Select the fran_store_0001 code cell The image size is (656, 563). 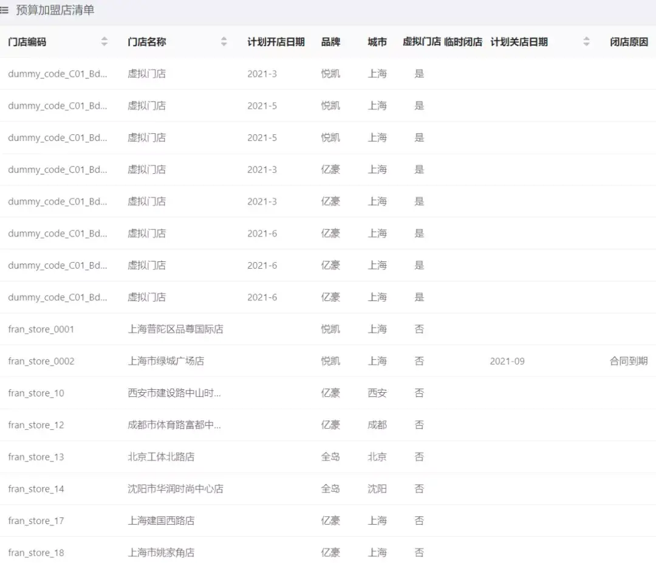point(41,330)
